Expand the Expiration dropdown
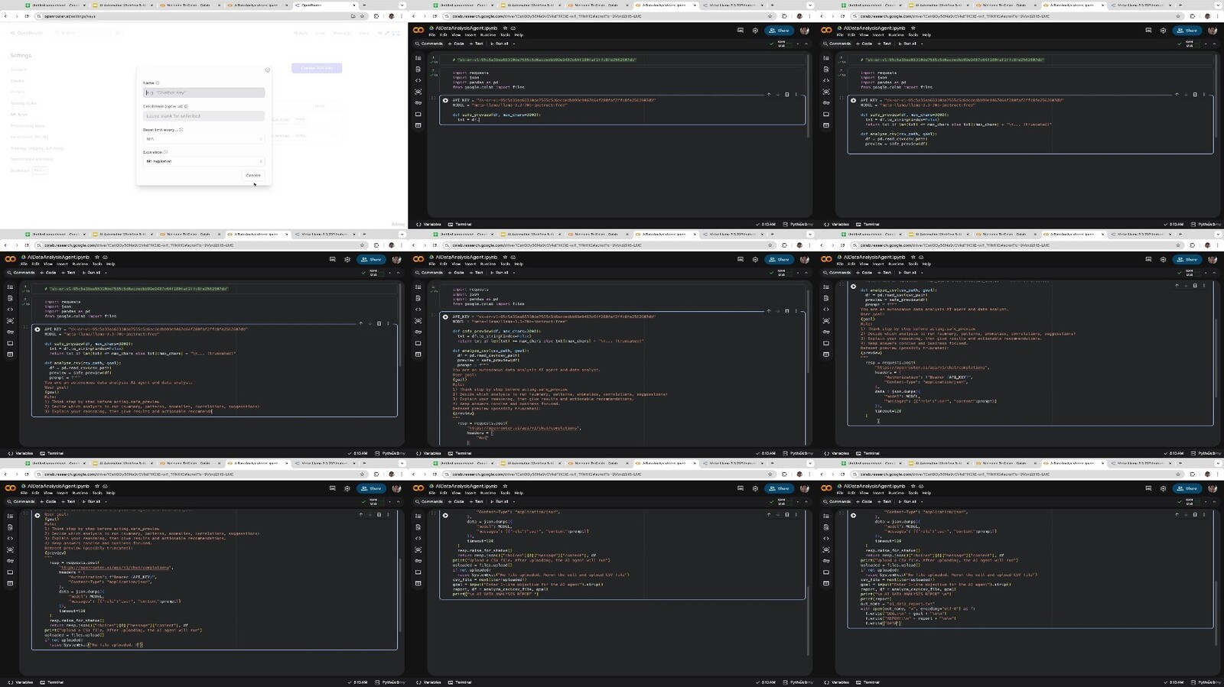Screen dimensions: 1224x687 pos(203,161)
